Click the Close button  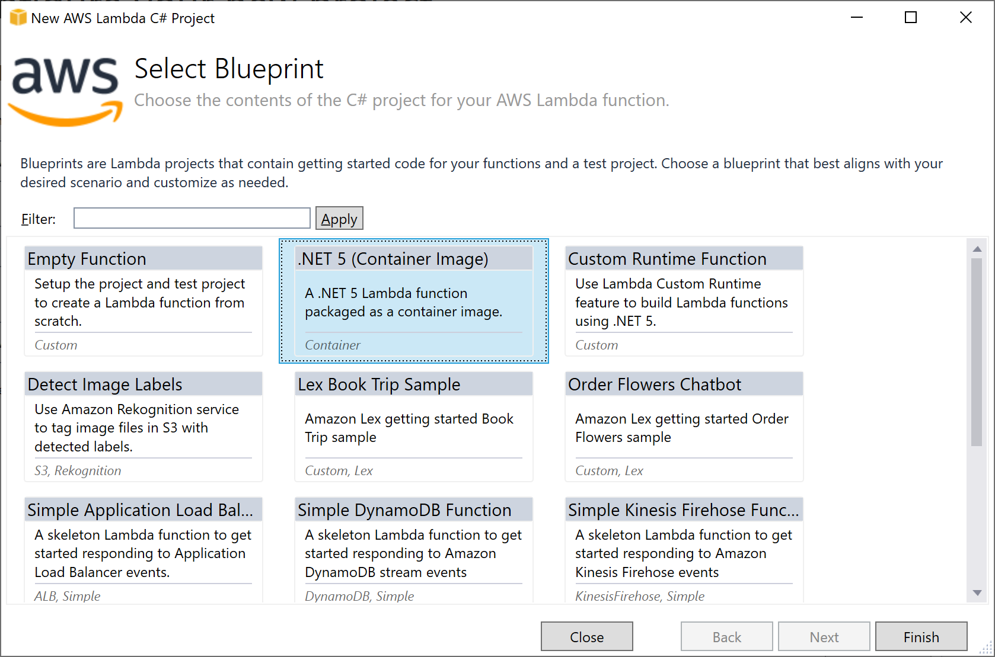587,637
